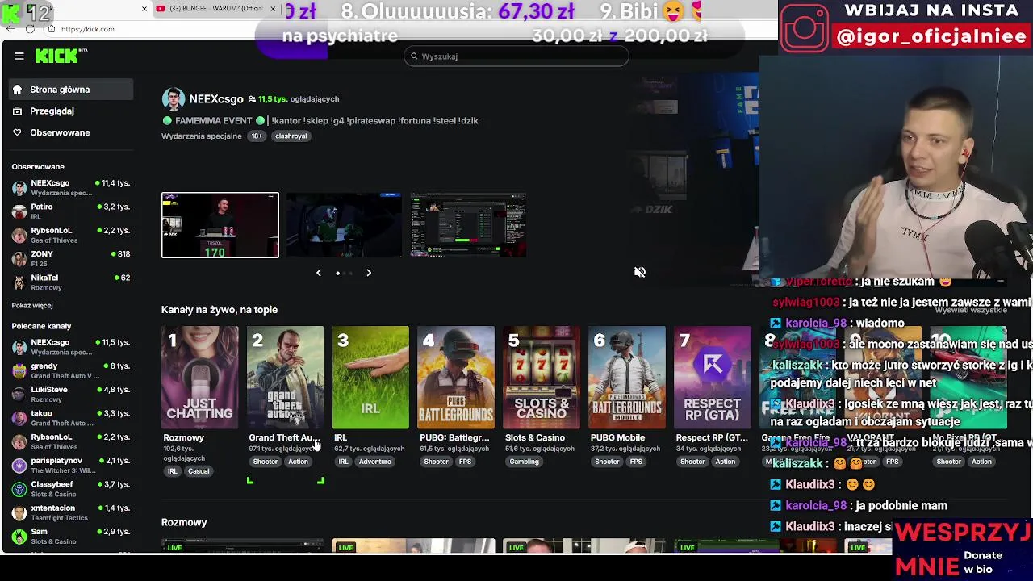Viewport: 1033px width, 581px height.
Task: Open recommended channel takuu
Action: [x=71, y=417]
